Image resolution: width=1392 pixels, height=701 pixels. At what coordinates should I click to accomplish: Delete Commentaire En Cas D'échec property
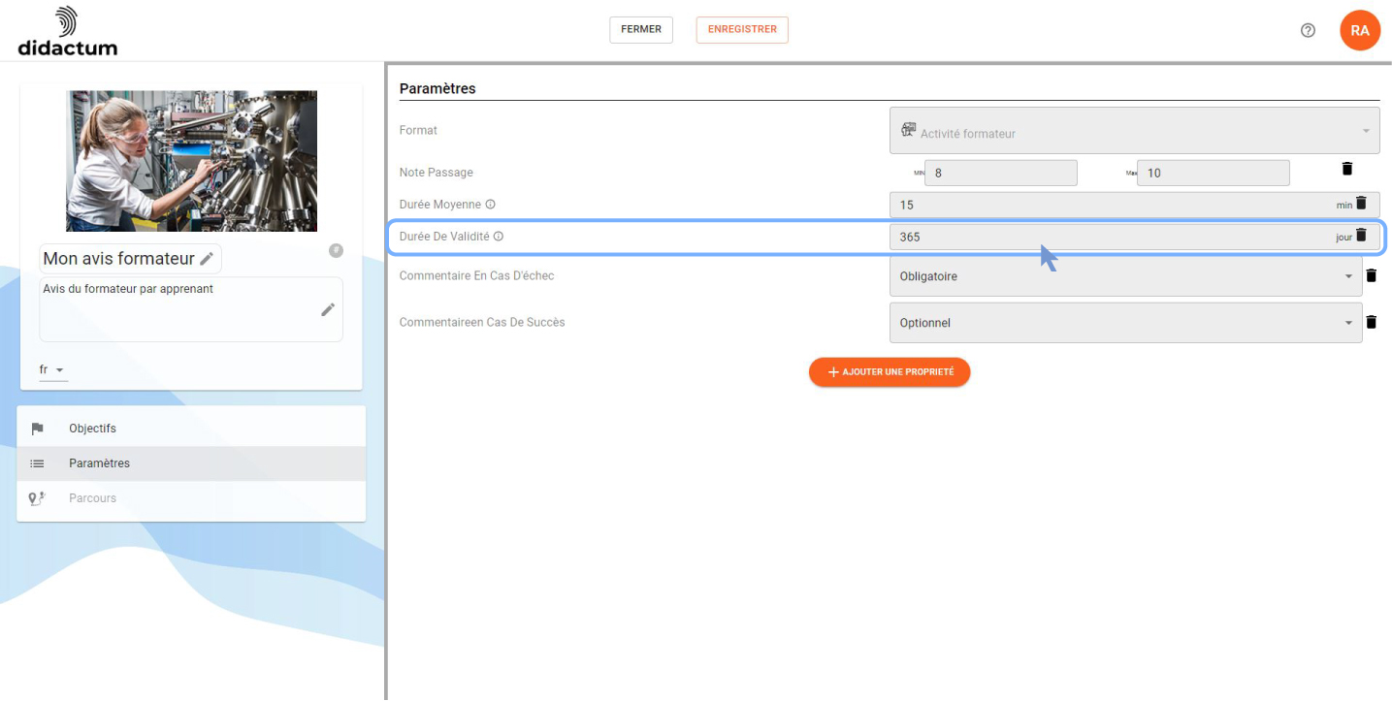1371,275
